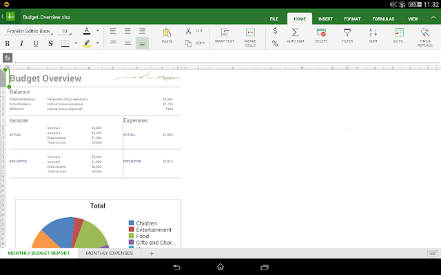The image size is (441, 275).
Task: Expand the font color dropdown arrow
Action: [97, 31]
